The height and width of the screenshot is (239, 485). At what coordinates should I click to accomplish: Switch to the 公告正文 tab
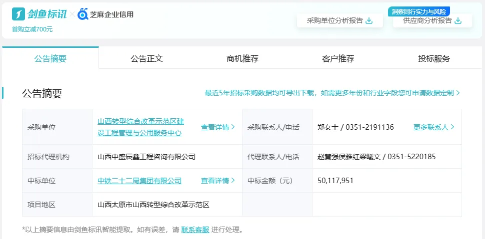click(x=146, y=58)
